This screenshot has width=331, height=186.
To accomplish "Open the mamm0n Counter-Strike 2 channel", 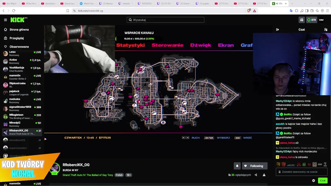I will click(x=22, y=77).
